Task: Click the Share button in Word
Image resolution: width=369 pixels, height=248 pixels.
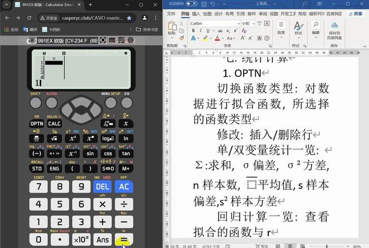Action: tap(356, 14)
